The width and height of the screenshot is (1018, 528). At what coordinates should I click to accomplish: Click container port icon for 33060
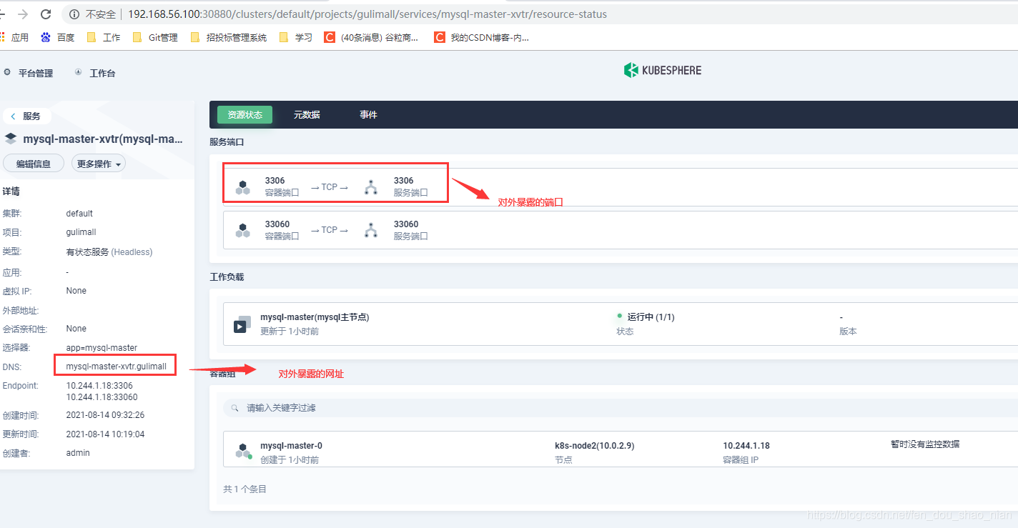[243, 230]
